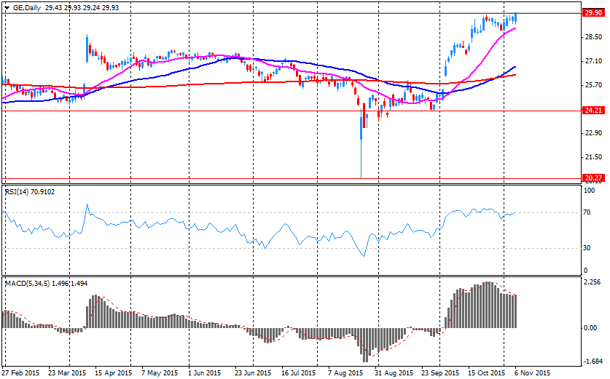The width and height of the screenshot is (610, 379).
Task: Click the 1 Jun 2015 date label
Action: (x=205, y=373)
